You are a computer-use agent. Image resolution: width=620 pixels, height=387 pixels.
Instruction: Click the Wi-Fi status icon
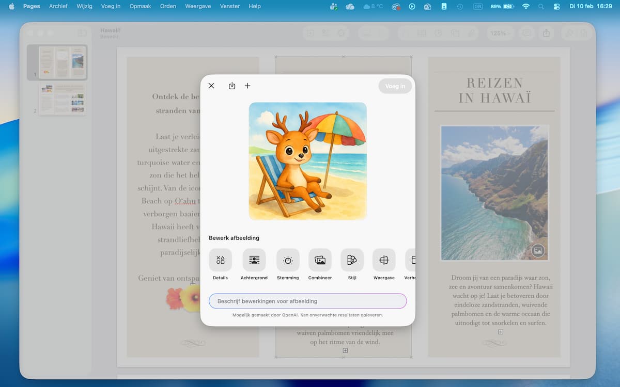[526, 6]
